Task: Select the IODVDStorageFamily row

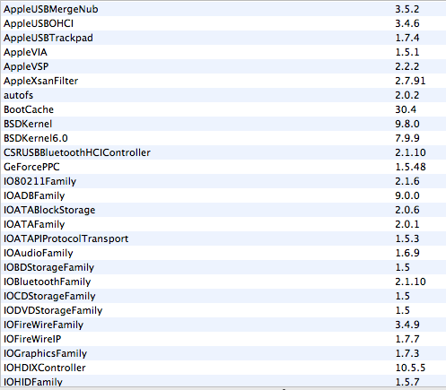Action: (223, 310)
